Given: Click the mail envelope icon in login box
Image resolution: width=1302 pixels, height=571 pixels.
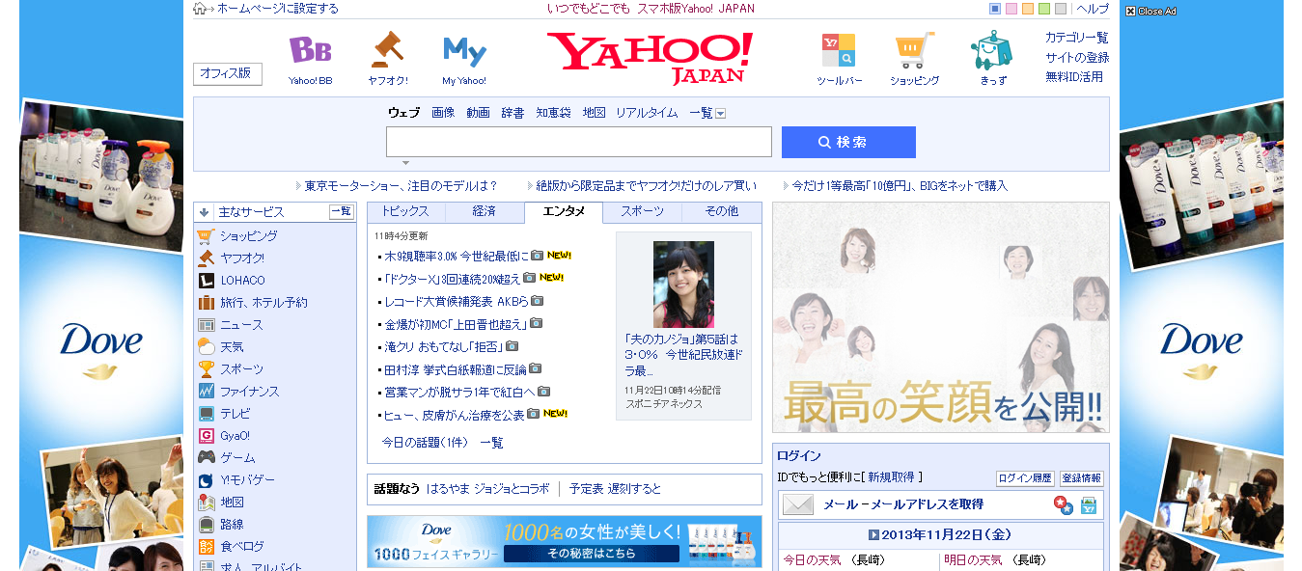Looking at the screenshot, I should point(798,504).
